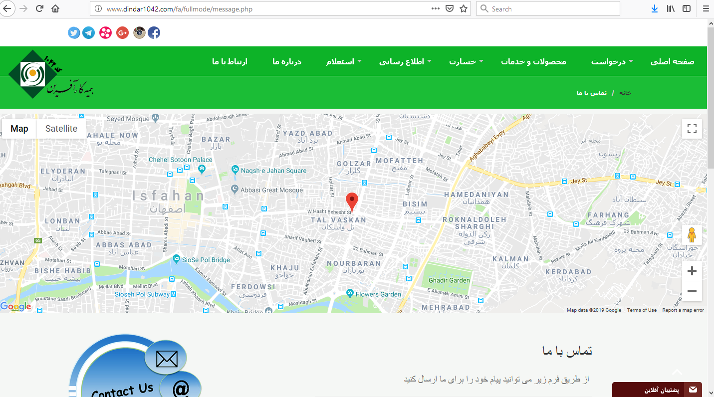Go to the browser home icon
Screen dimensions: 714x397
pos(55,8)
